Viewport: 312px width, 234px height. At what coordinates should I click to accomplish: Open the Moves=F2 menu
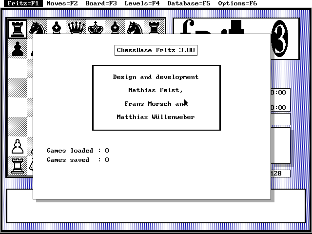click(x=62, y=3)
